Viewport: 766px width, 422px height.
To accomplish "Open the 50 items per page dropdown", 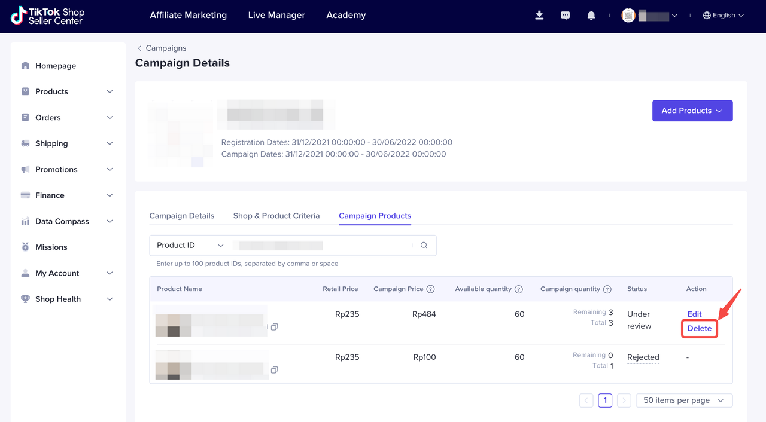I will tap(683, 400).
